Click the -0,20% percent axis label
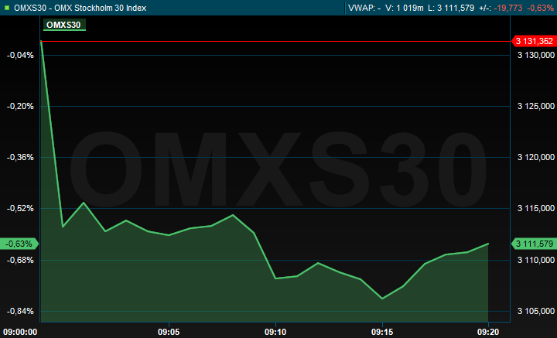The image size is (557, 338). 19,106
